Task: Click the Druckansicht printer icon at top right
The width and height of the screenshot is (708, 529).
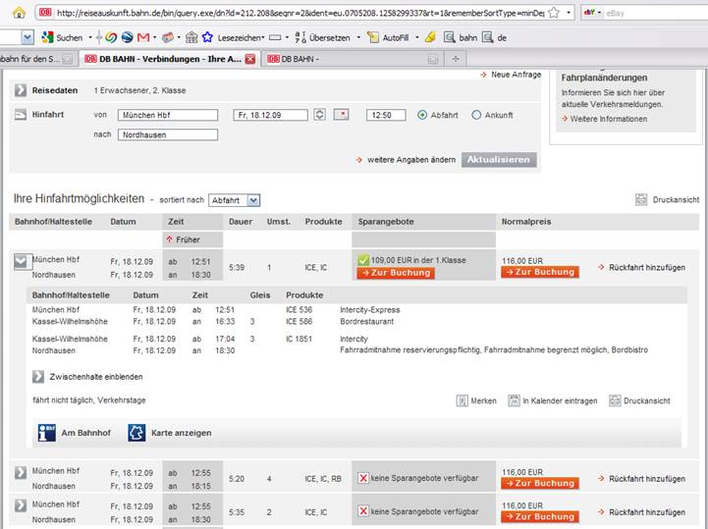Action: pyautogui.click(x=641, y=199)
